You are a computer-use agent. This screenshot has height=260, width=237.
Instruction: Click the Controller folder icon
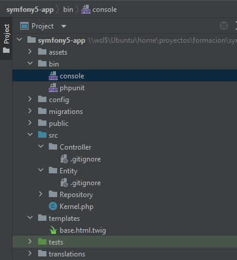click(x=53, y=147)
